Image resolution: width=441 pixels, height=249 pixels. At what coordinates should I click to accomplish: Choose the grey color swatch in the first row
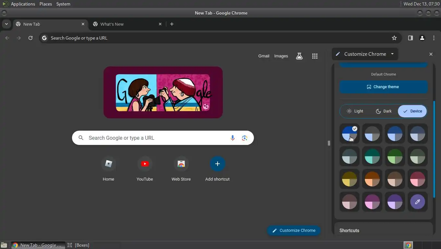(372, 134)
